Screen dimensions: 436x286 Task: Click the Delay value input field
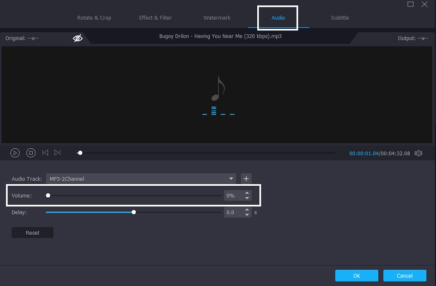(x=233, y=212)
